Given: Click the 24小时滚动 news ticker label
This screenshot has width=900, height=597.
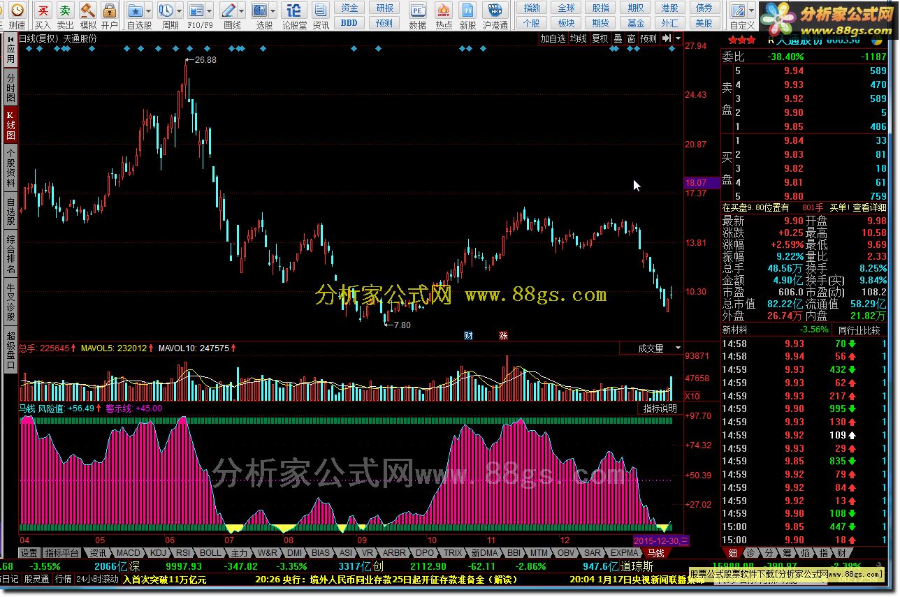Looking at the screenshot, I should coord(97,579).
